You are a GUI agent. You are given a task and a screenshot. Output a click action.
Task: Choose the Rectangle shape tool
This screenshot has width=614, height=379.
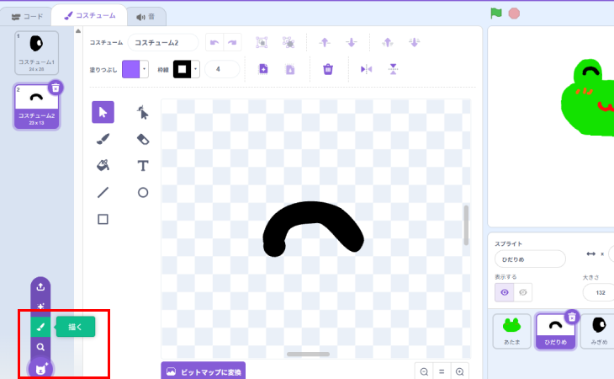point(103,219)
